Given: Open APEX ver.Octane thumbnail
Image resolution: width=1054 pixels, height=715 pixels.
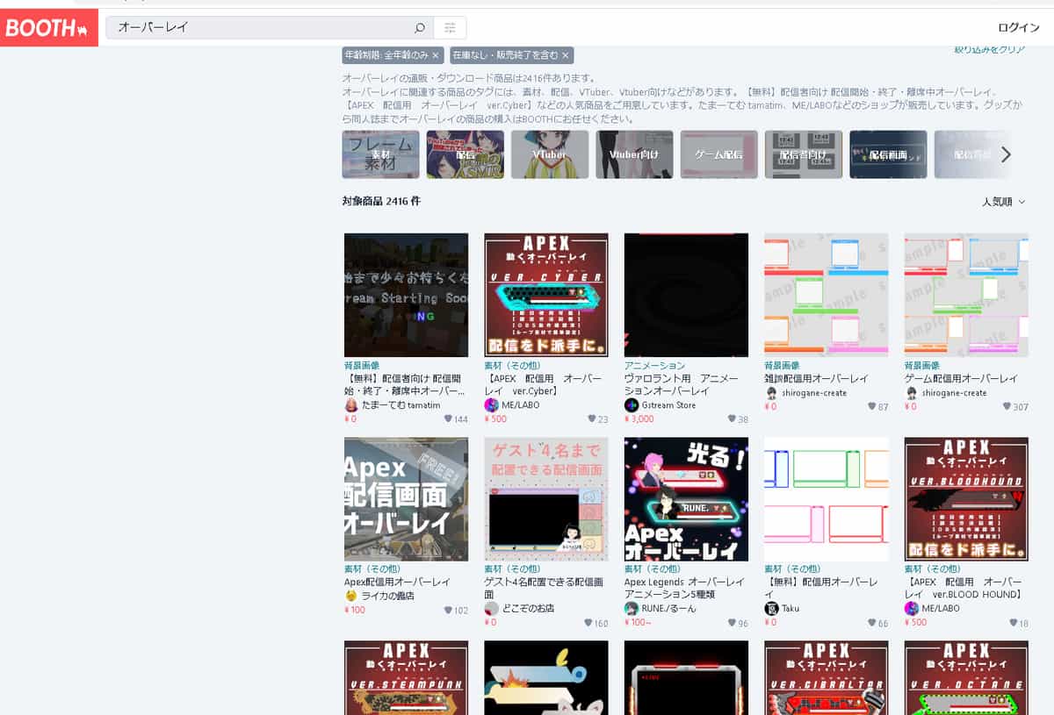Looking at the screenshot, I should click(966, 678).
